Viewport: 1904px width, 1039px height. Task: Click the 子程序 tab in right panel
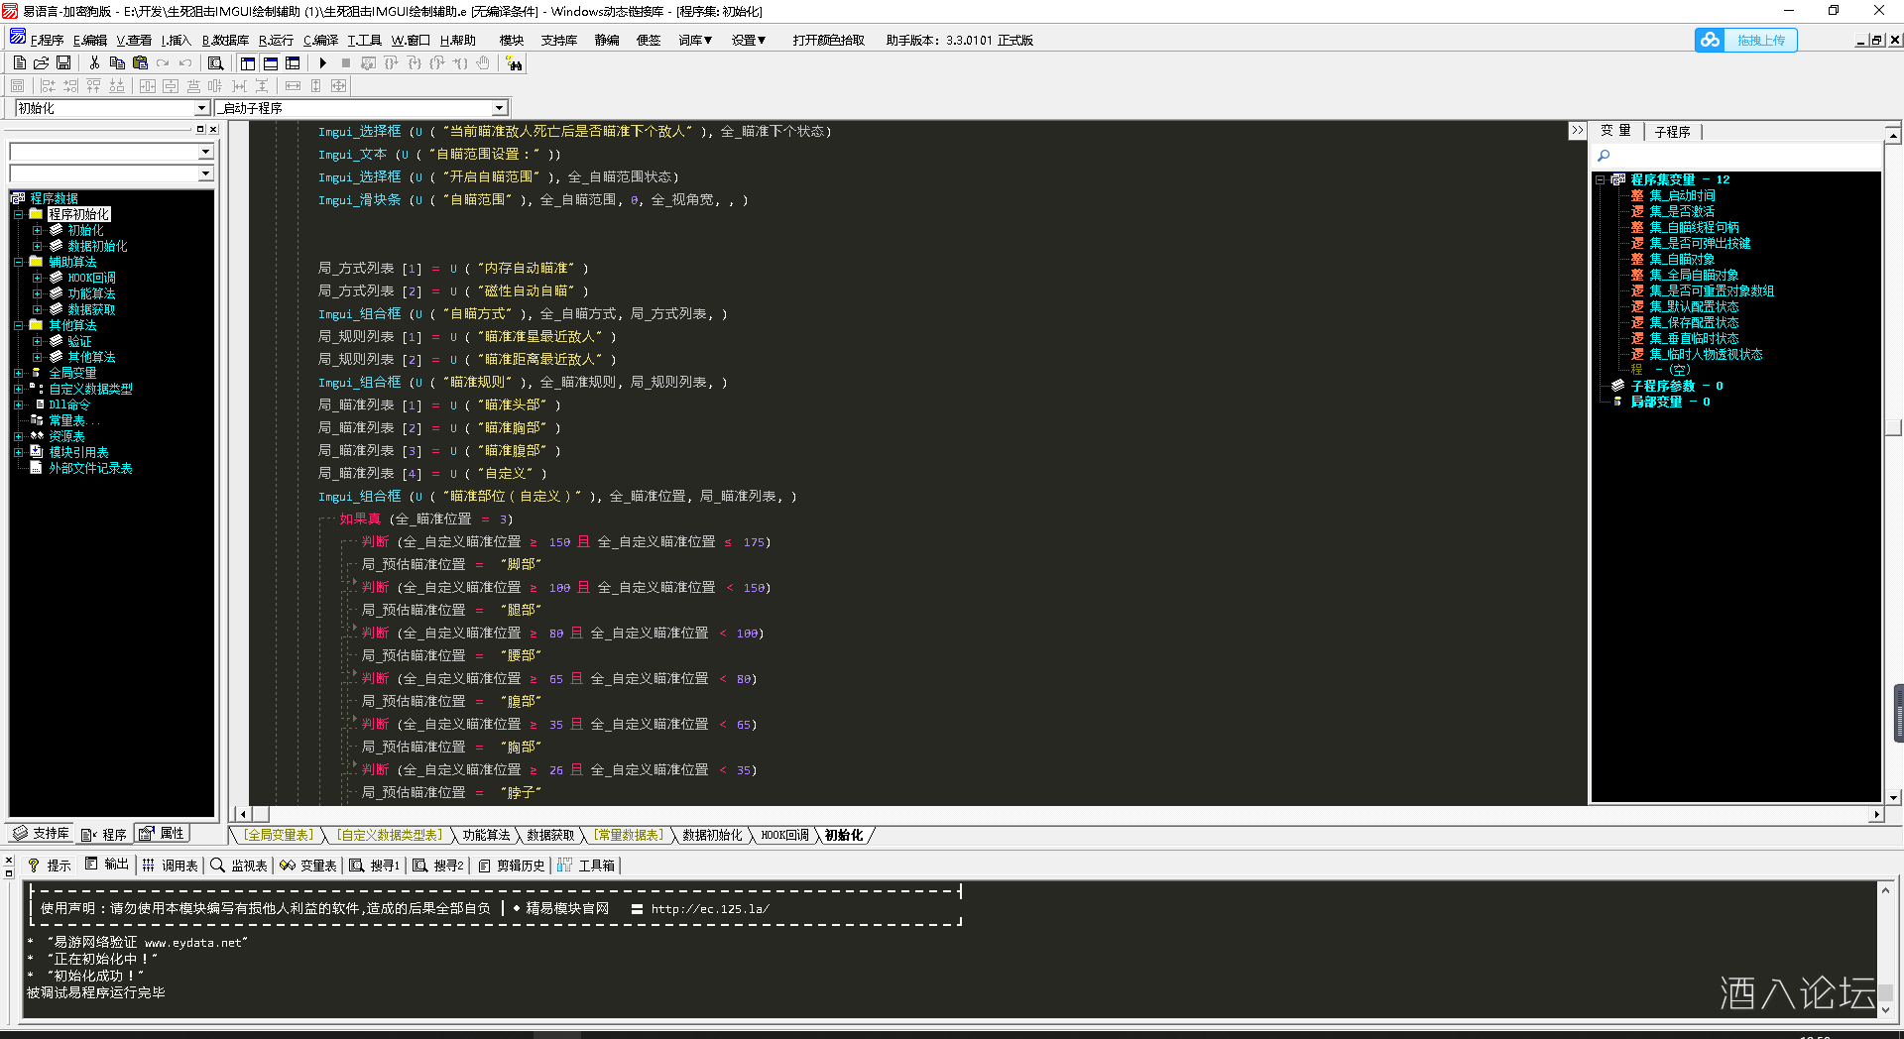point(1672,132)
